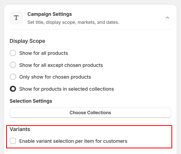This screenshot has height=154, width=181.
Task: Click the 'Only show for chosen products' label text
Action: point(55,77)
